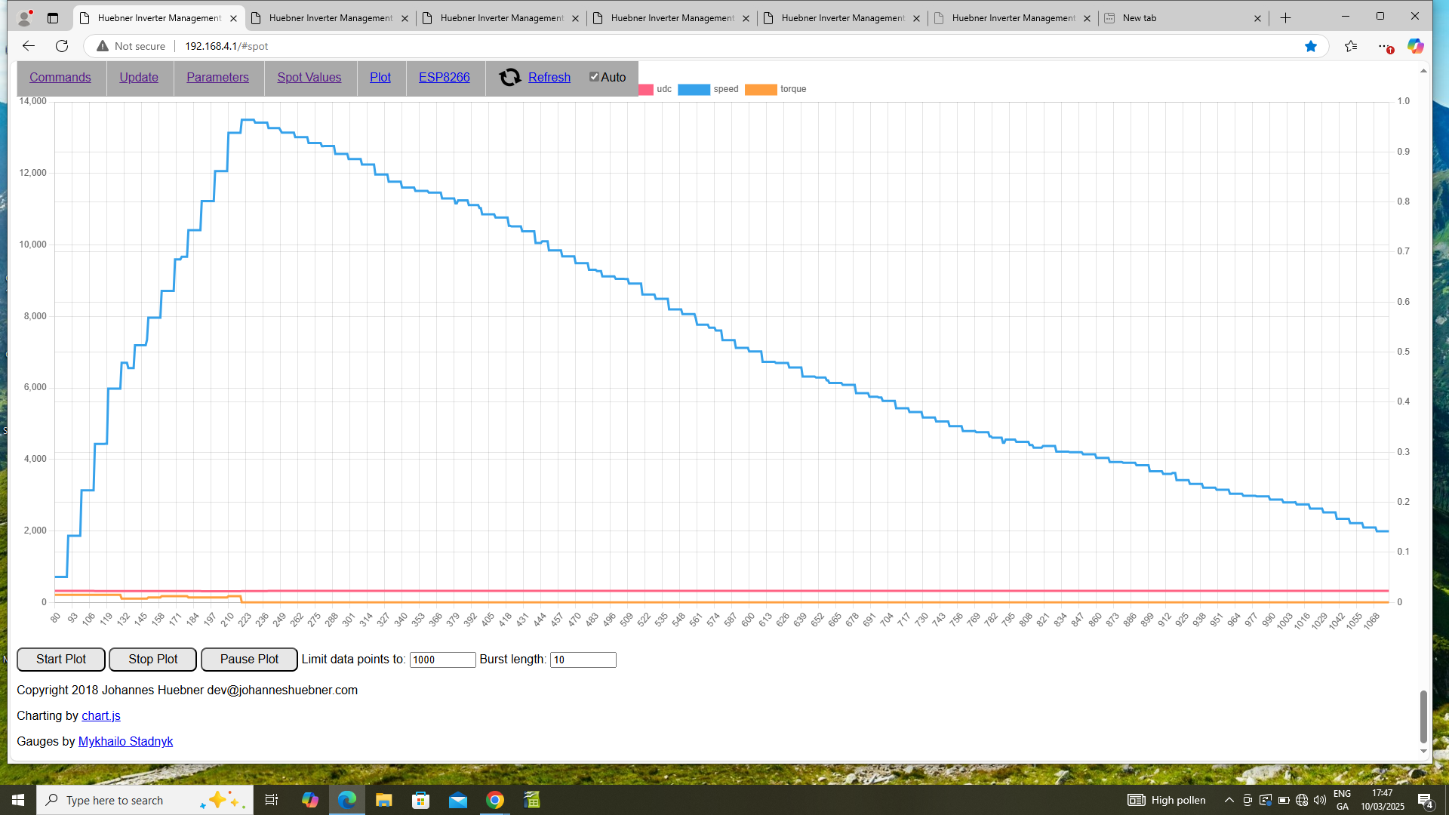Open the chart.js link

(x=101, y=715)
